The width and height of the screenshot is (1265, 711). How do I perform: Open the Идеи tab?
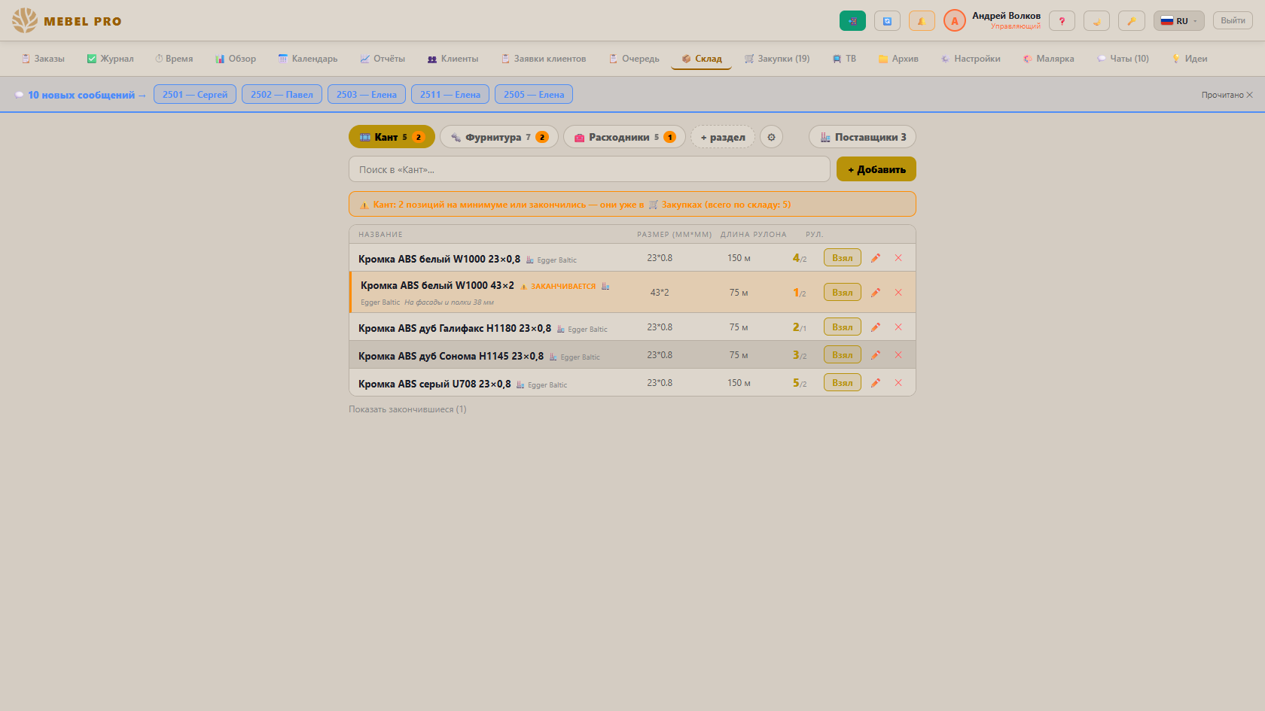1190,59
